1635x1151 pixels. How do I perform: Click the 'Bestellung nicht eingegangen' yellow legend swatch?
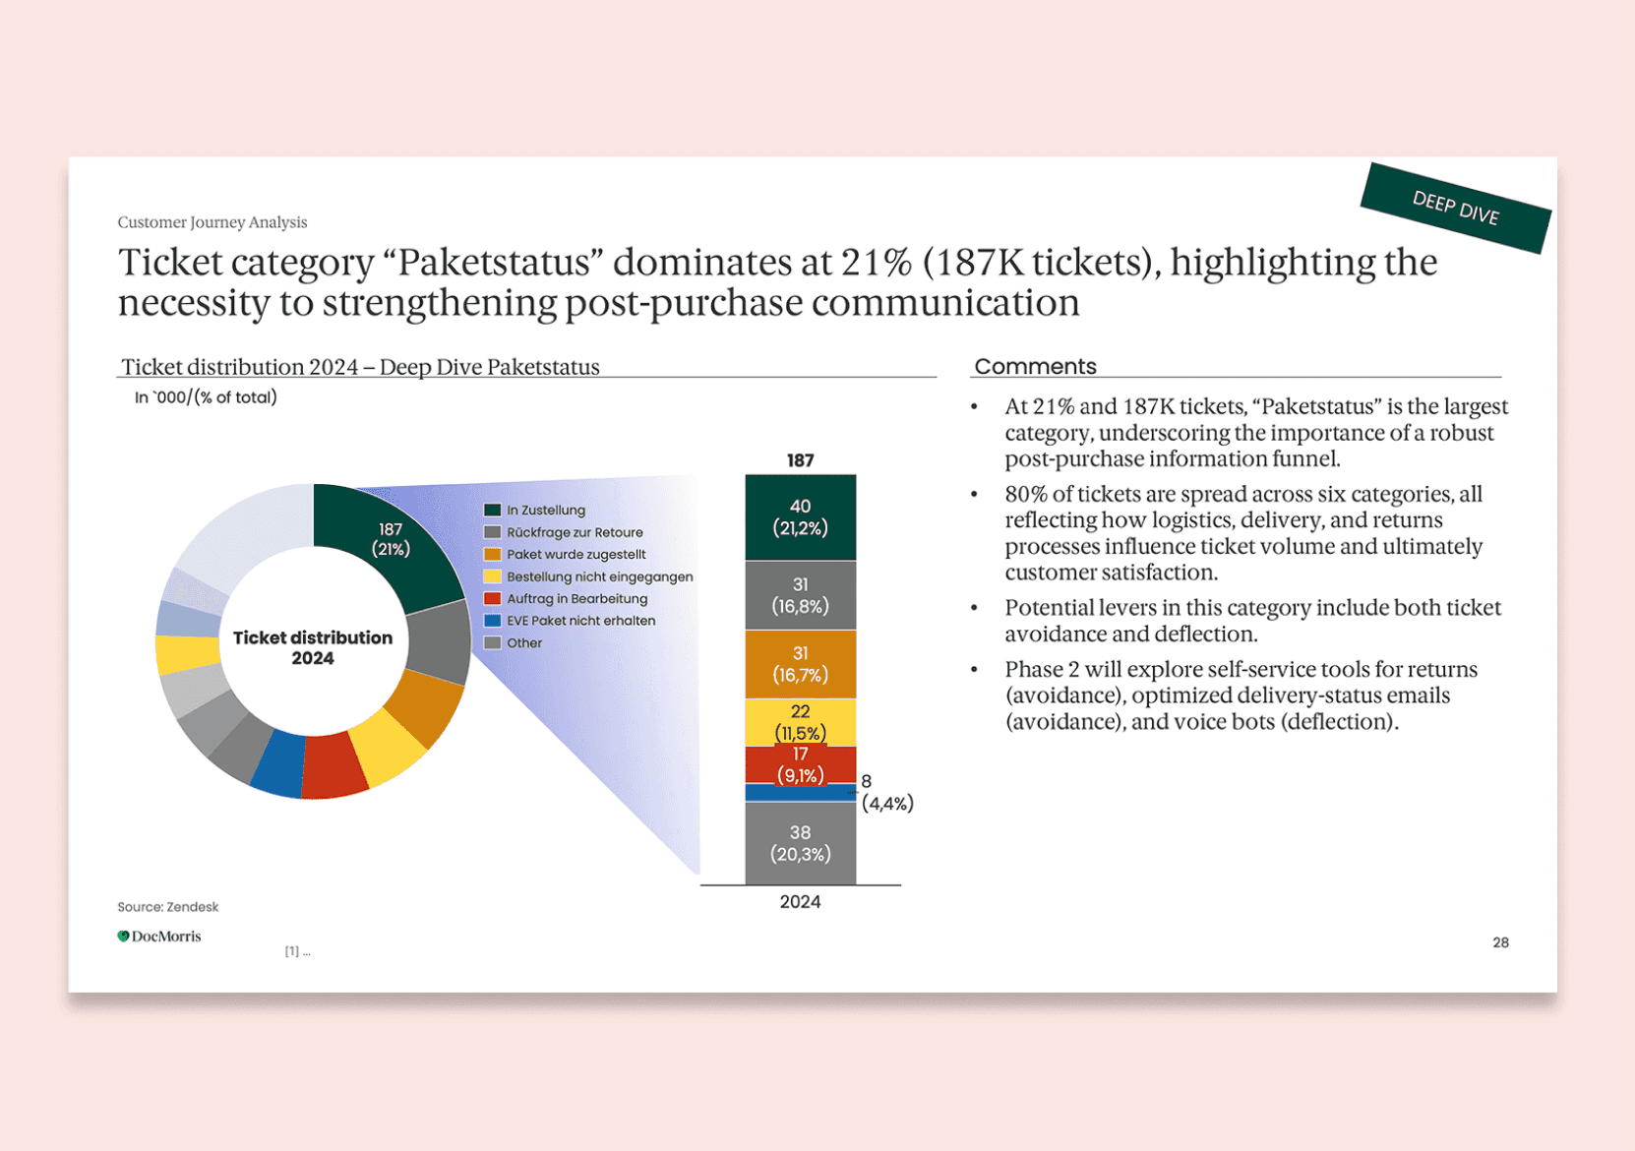[x=493, y=576]
